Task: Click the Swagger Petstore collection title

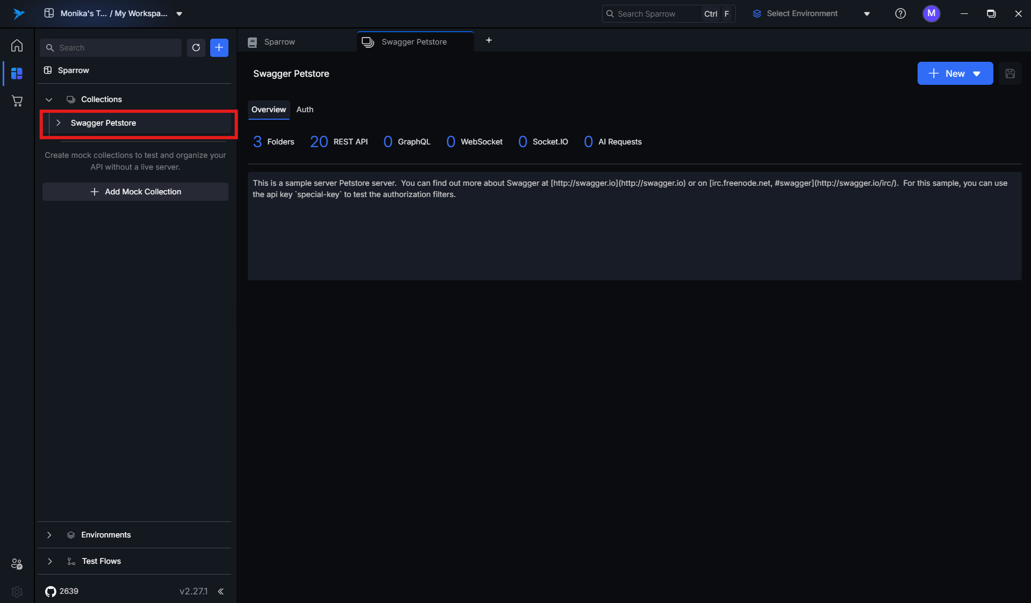Action: pyautogui.click(x=291, y=74)
